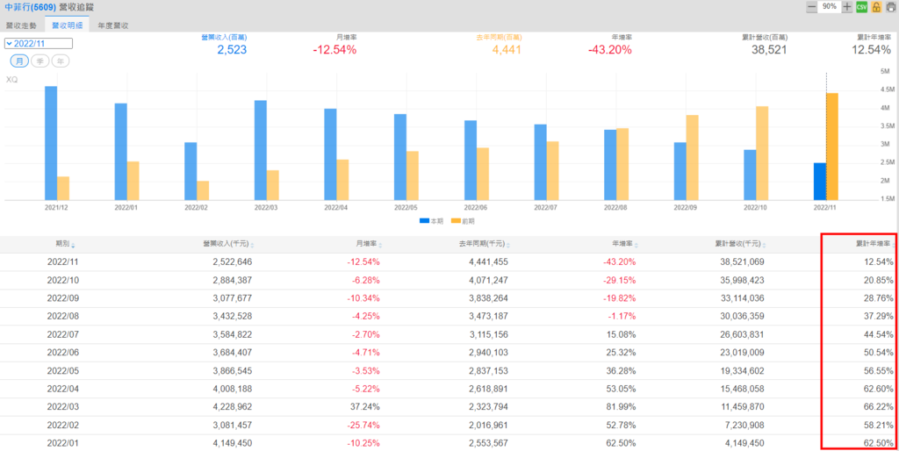Open the 2022/11 period dropdown
The image size is (899, 451).
[39, 44]
